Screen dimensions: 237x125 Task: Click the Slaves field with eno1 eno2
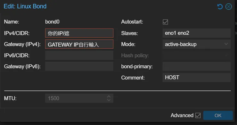point(197,33)
